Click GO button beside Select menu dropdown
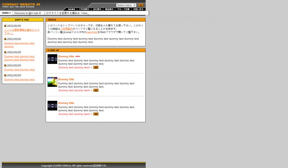 click(x=141, y=5)
